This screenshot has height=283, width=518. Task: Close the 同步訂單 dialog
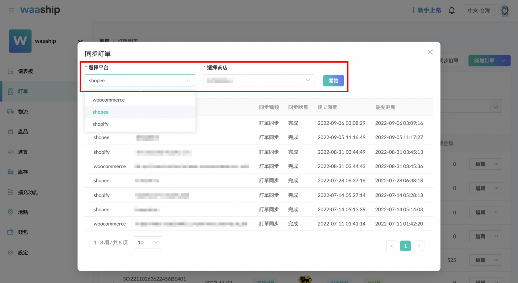430,52
